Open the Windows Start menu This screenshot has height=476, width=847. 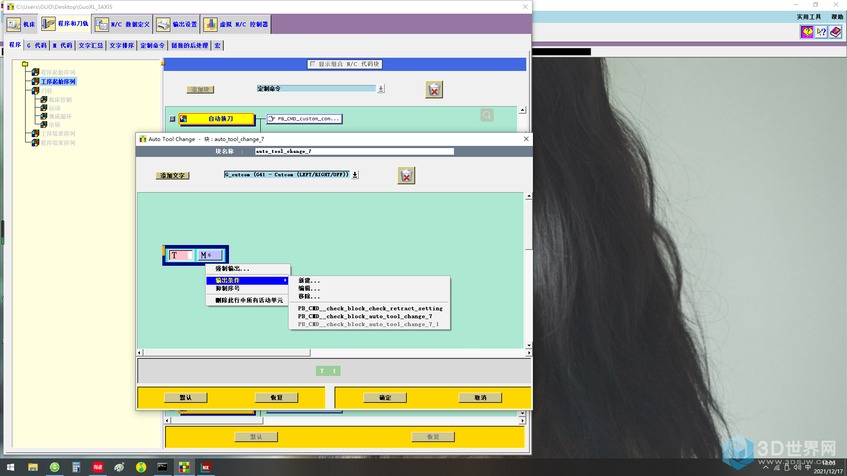11,467
